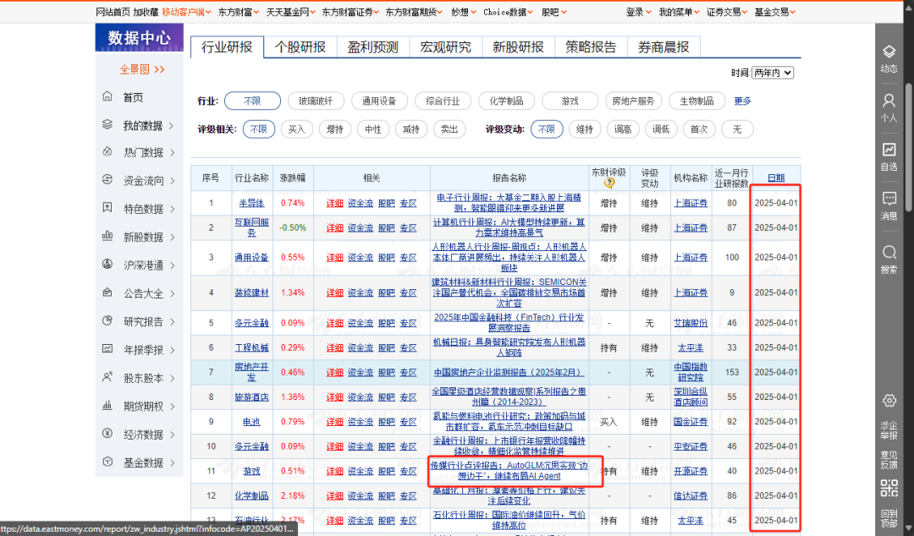The image size is (914, 536).
Task: Click the 特色数据 icon in left sidebar
Action: (107, 208)
